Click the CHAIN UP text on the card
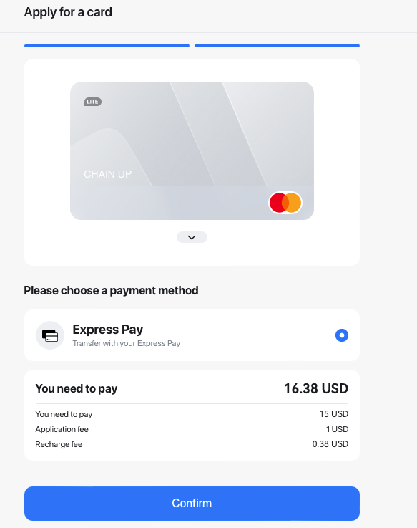Viewport: 417px width, 528px height. pos(107,174)
